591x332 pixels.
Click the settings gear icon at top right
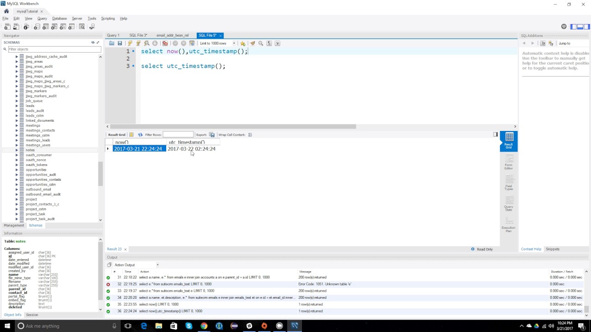point(564,27)
